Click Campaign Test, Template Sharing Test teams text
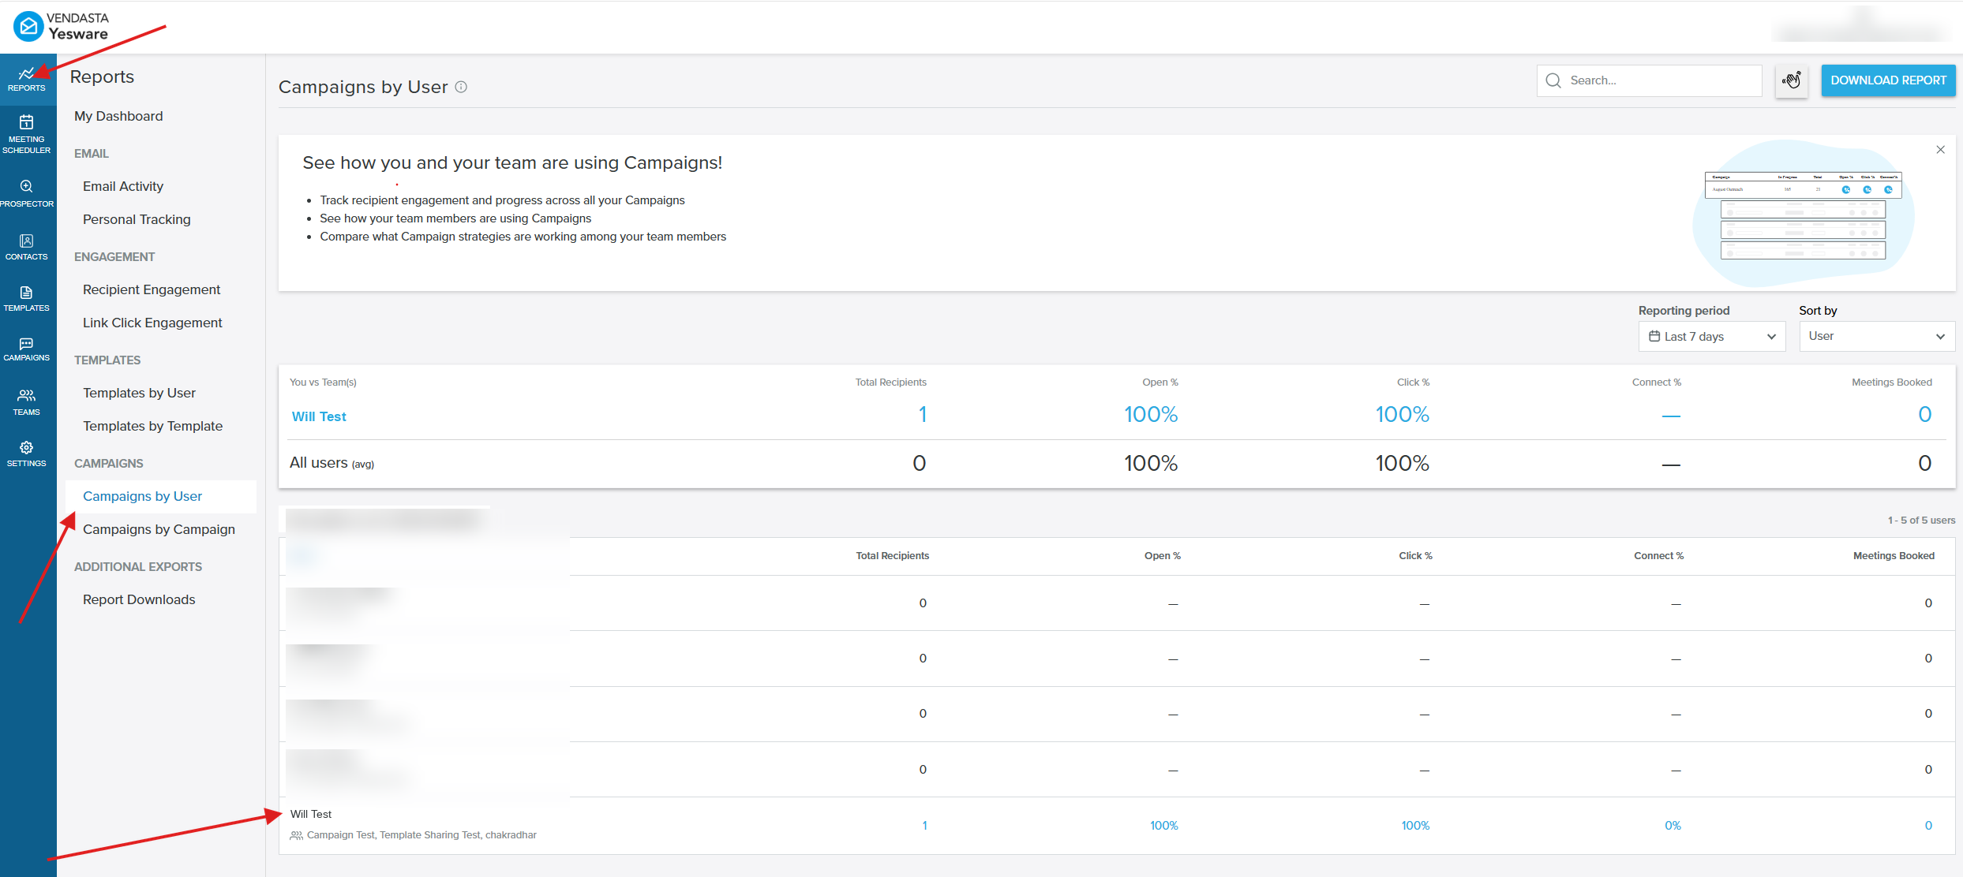1963x877 pixels. (x=421, y=835)
